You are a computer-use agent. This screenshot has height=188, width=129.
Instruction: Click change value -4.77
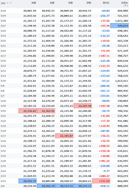click(106, 171)
